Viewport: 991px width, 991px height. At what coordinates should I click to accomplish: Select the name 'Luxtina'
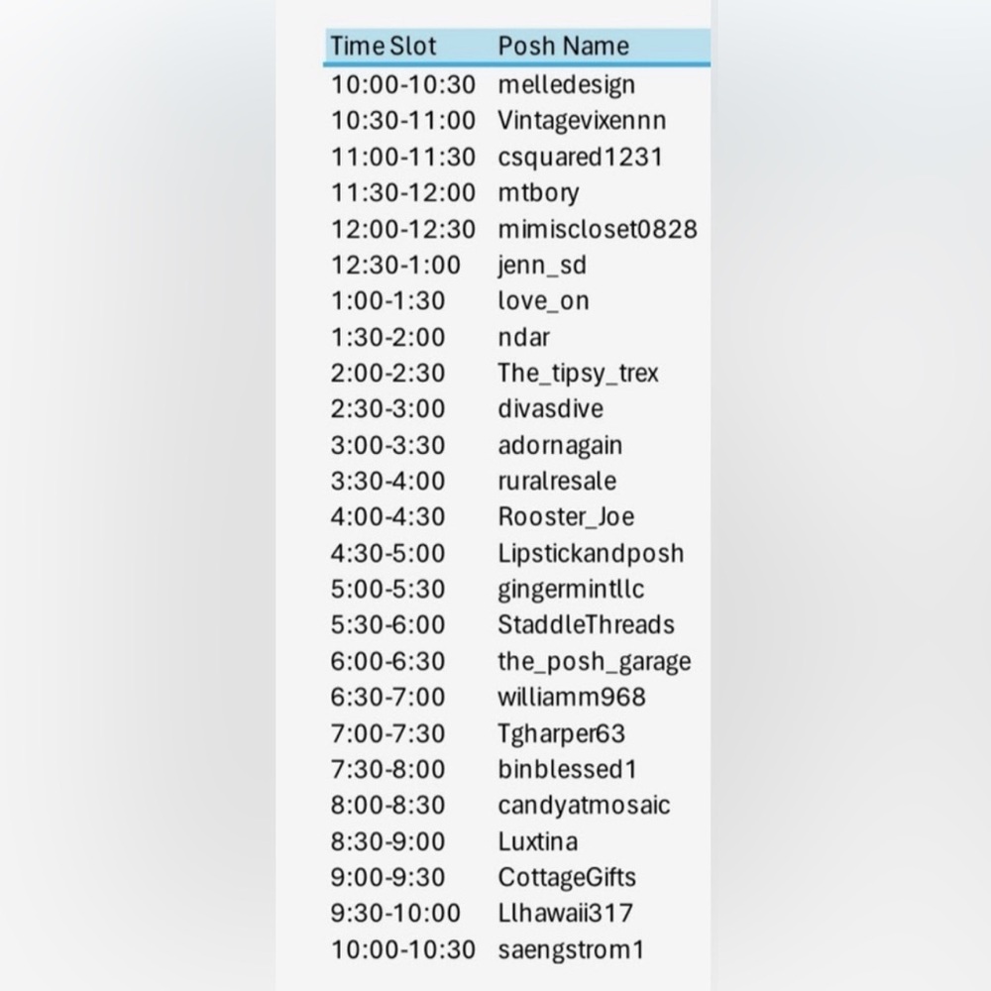pyautogui.click(x=537, y=841)
